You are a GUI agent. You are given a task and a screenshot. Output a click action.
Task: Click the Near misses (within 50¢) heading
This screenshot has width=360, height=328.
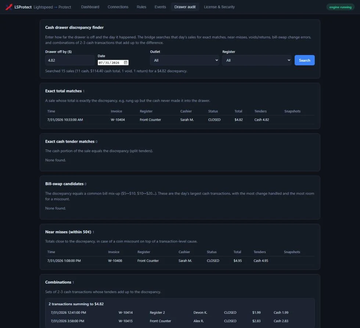tap(68, 232)
